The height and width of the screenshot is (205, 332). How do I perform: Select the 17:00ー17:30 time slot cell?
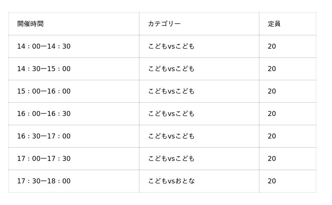74,158
